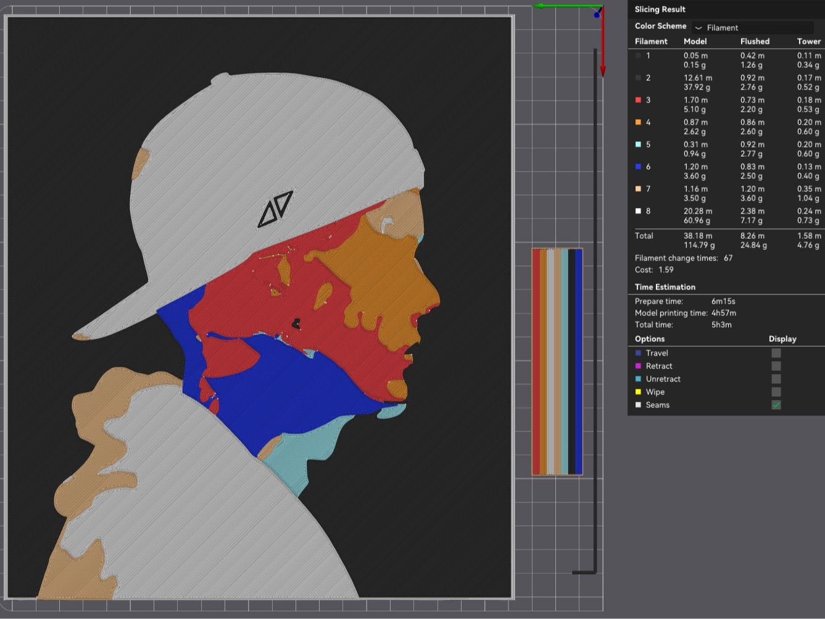Click the 1.58 m total tower value

809,236
